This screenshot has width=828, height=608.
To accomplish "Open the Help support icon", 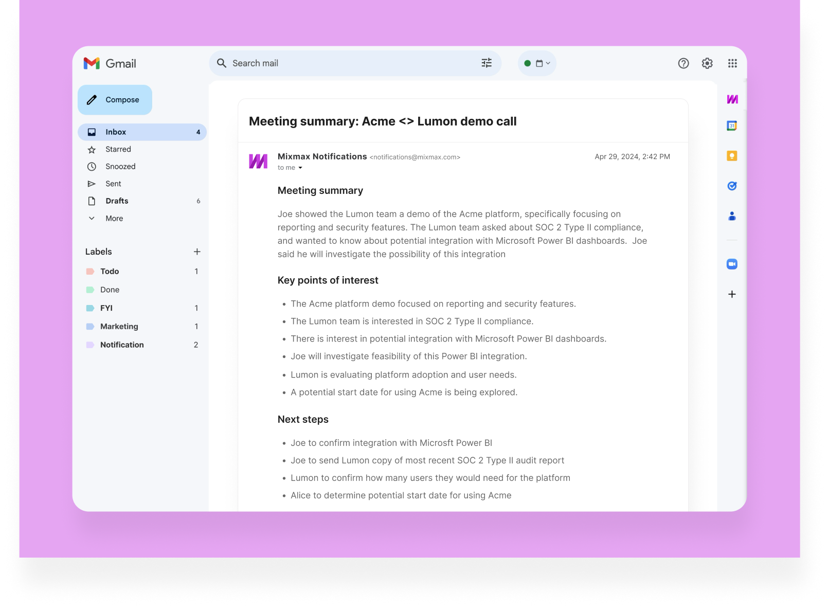I will (x=683, y=63).
